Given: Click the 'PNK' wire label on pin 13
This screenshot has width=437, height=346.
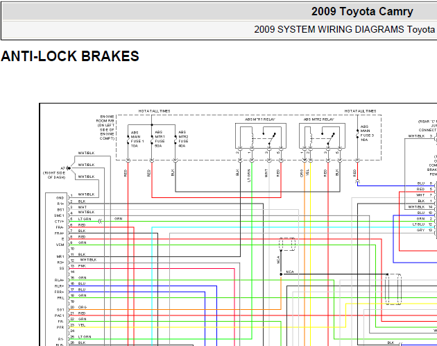Looking at the screenshot, I should click(x=83, y=266).
